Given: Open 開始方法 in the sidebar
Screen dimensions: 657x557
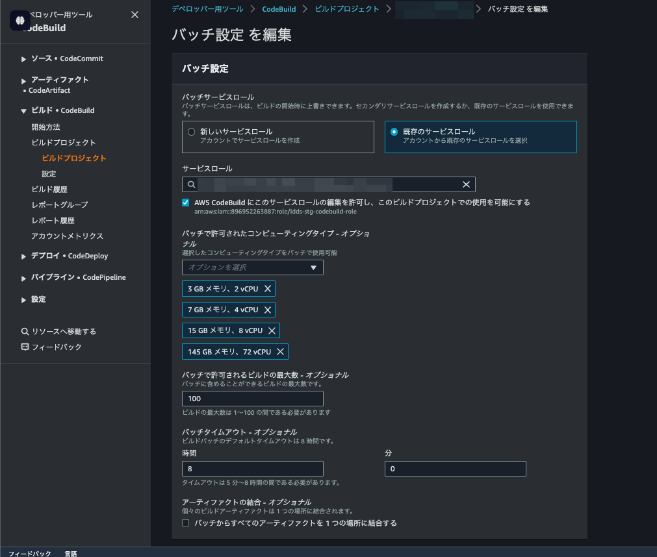Looking at the screenshot, I should pyautogui.click(x=45, y=127).
